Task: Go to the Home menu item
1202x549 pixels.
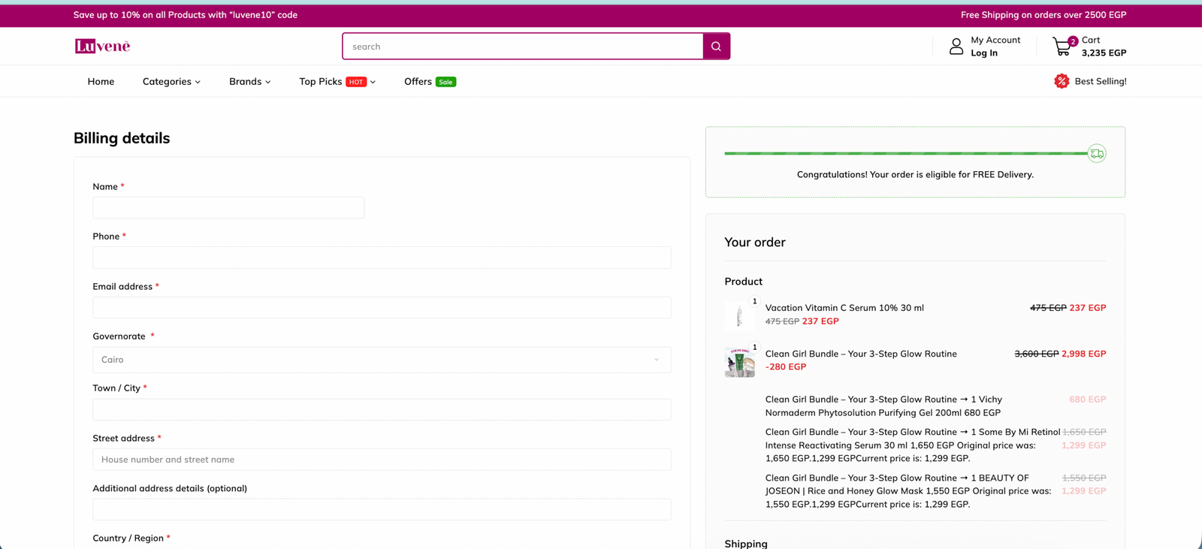Action: [101, 81]
